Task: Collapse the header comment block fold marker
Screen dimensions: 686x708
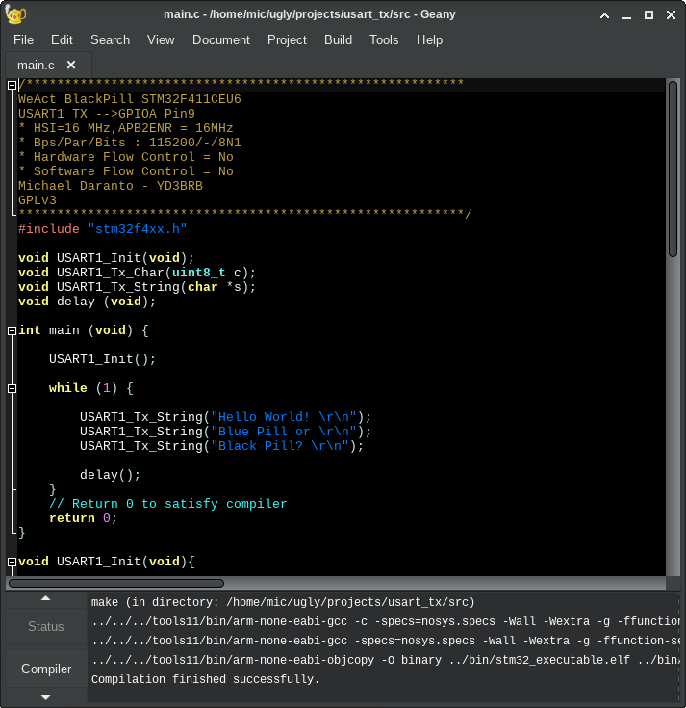Action: point(12,85)
